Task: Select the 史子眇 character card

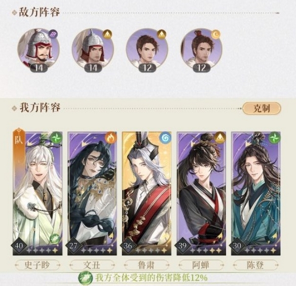Action: [x=37, y=193]
